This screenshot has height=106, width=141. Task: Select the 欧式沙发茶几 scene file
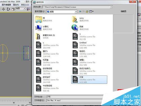point(84,71)
